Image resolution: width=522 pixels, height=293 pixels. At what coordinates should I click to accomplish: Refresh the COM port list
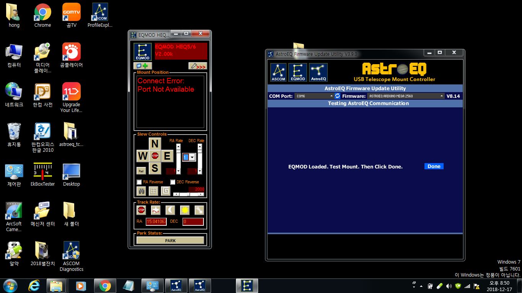(x=337, y=96)
